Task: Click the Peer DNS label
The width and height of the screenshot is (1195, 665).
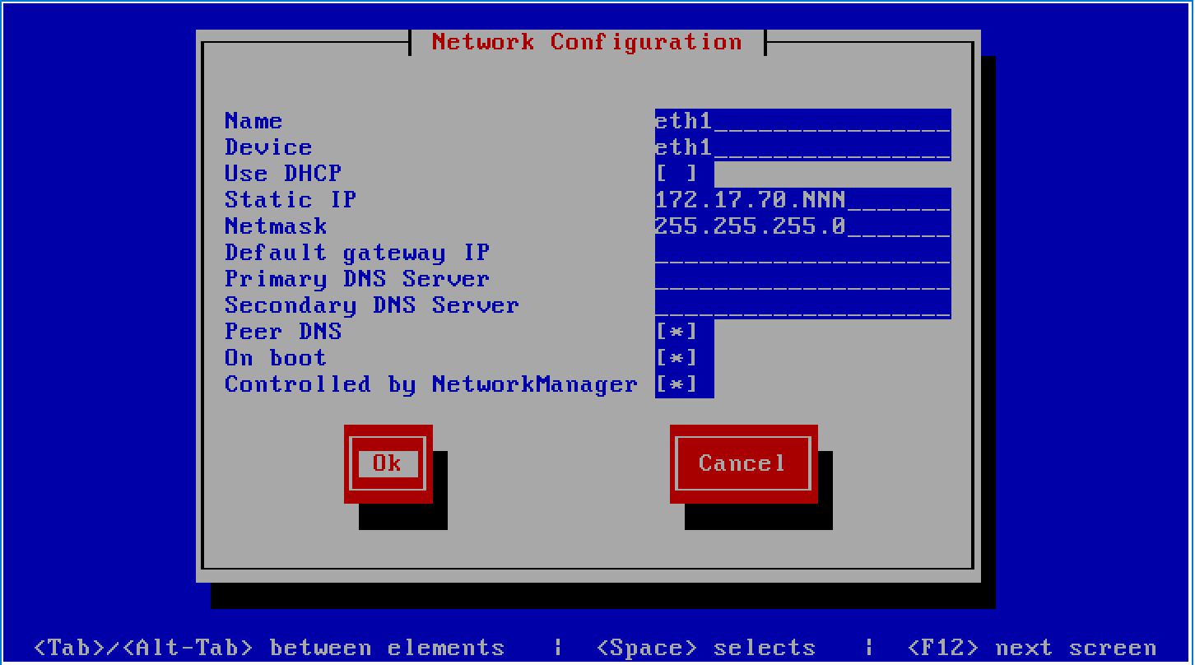Action: coord(283,332)
